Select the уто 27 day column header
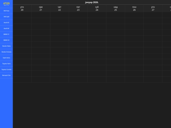The height and width of the screenshot is (128, 171). 153,9
